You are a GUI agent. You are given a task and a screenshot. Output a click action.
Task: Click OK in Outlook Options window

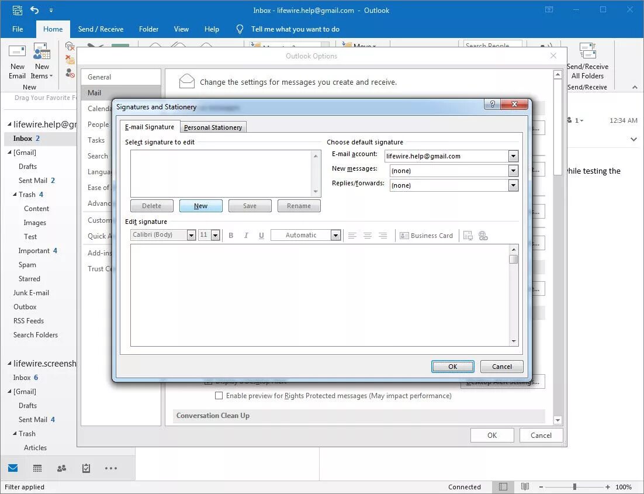[492, 435]
